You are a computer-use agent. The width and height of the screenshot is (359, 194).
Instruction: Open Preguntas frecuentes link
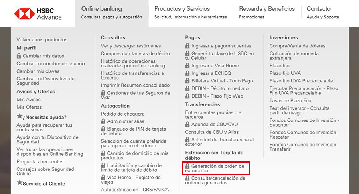[x=40, y=161]
